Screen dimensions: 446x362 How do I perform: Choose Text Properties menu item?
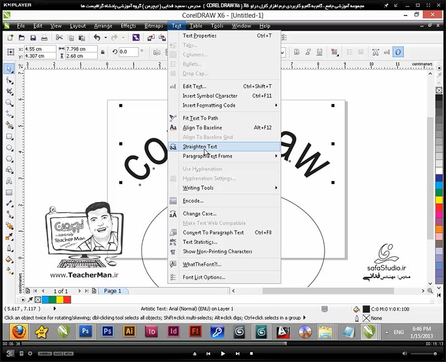point(224,36)
